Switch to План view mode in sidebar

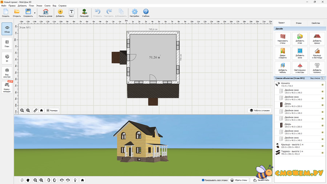tap(7, 44)
